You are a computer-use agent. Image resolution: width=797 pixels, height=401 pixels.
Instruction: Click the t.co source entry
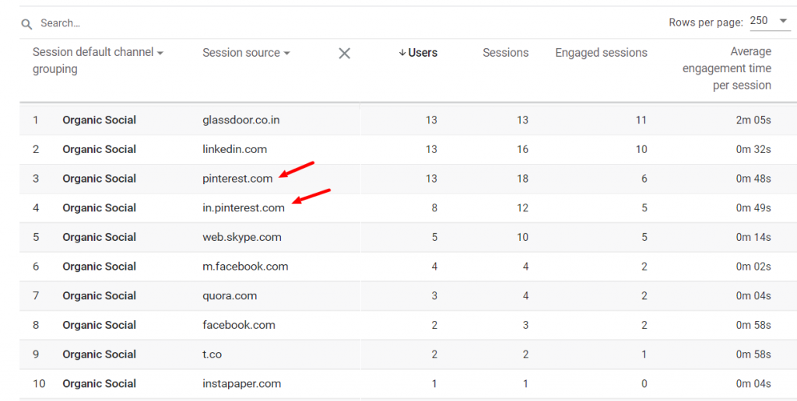[212, 354]
